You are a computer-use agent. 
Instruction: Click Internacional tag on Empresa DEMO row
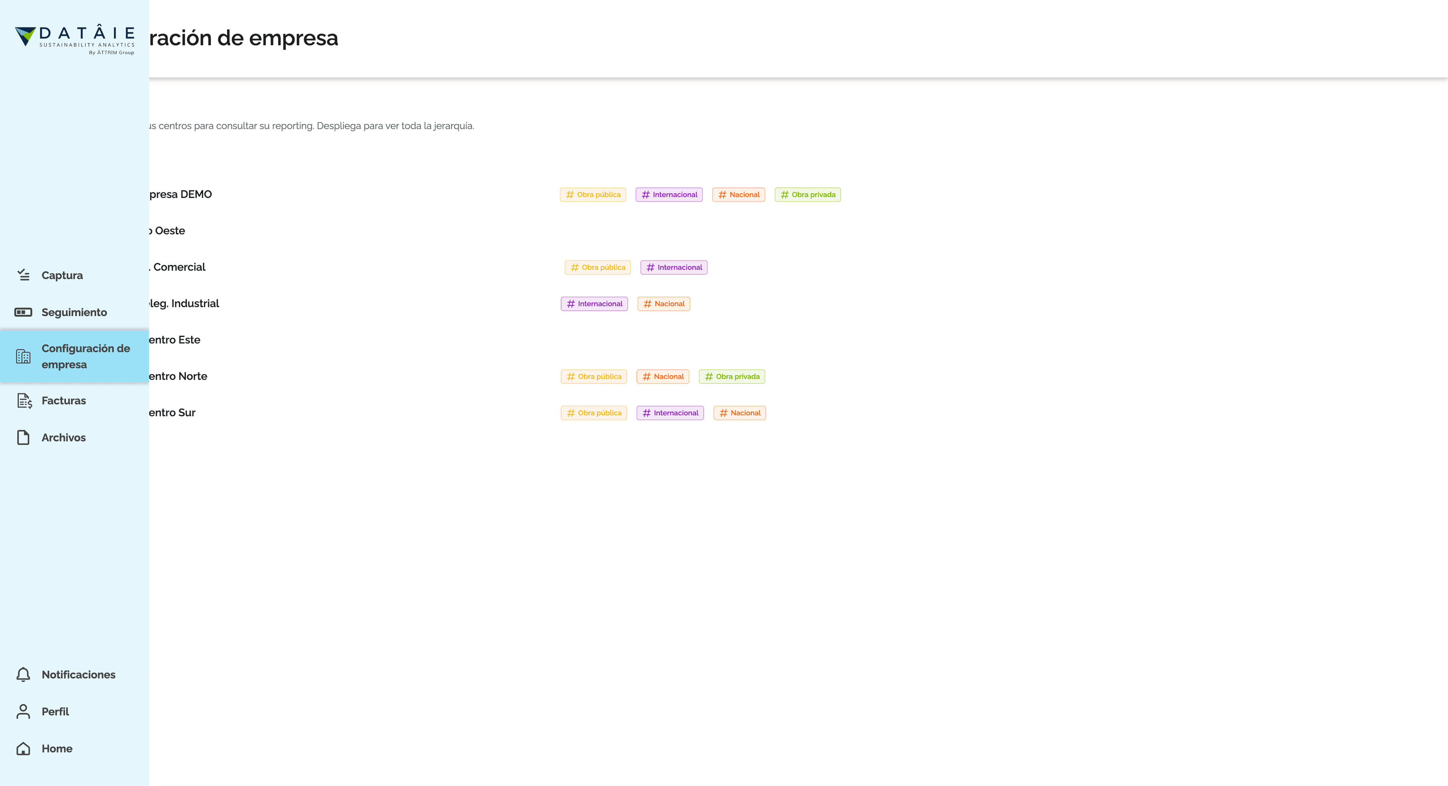[x=669, y=195]
